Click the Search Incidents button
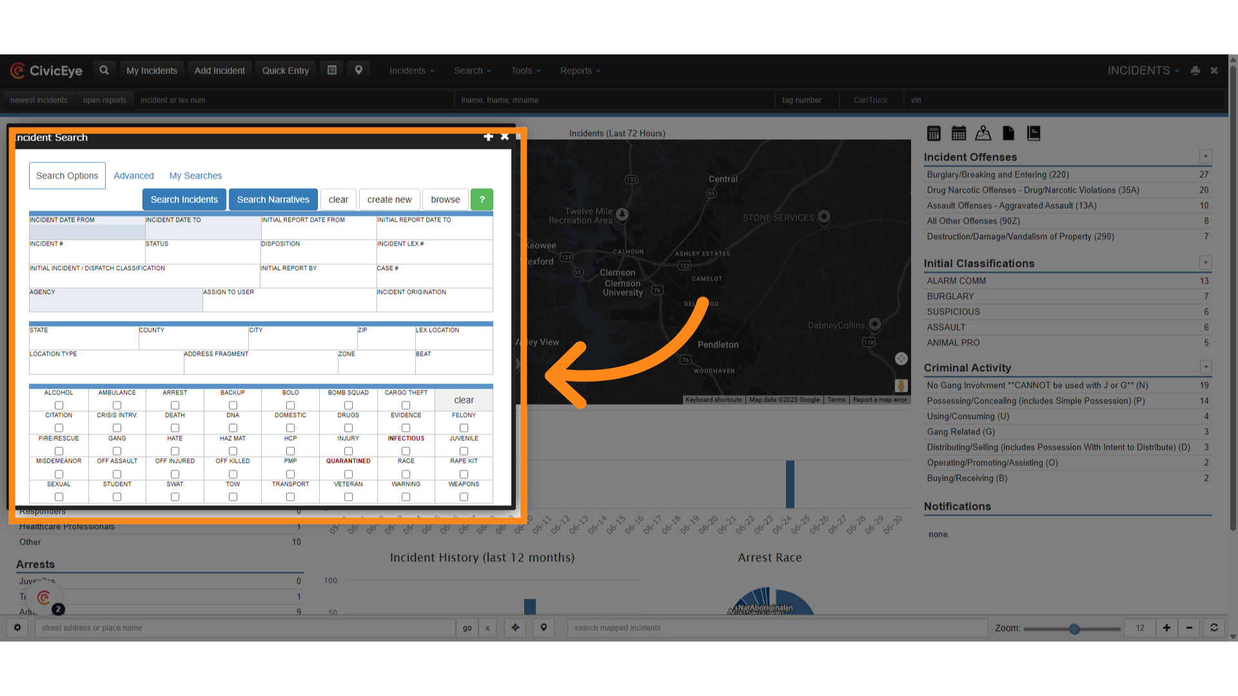 point(184,200)
